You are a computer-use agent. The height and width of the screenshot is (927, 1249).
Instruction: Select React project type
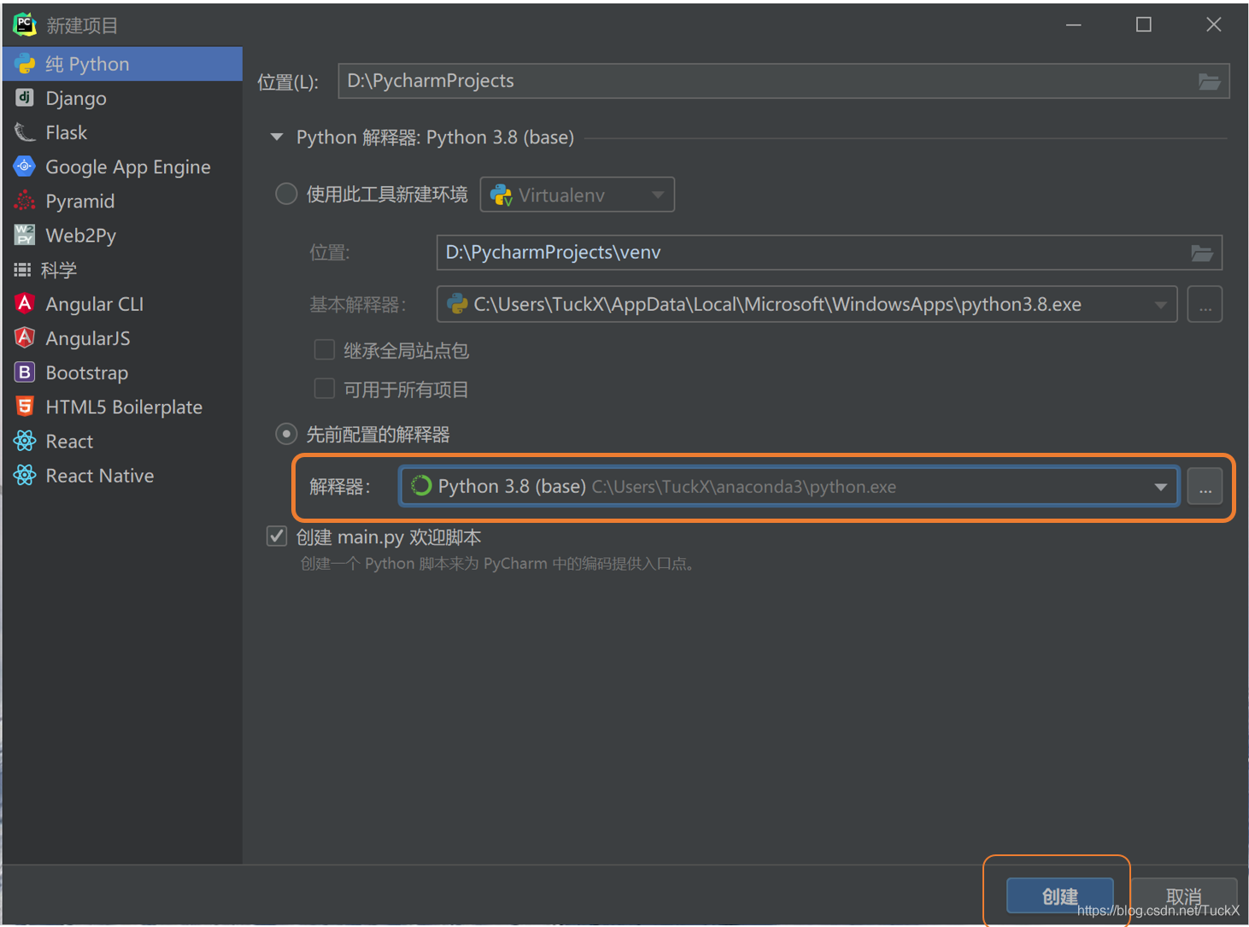pyautogui.click(x=122, y=441)
